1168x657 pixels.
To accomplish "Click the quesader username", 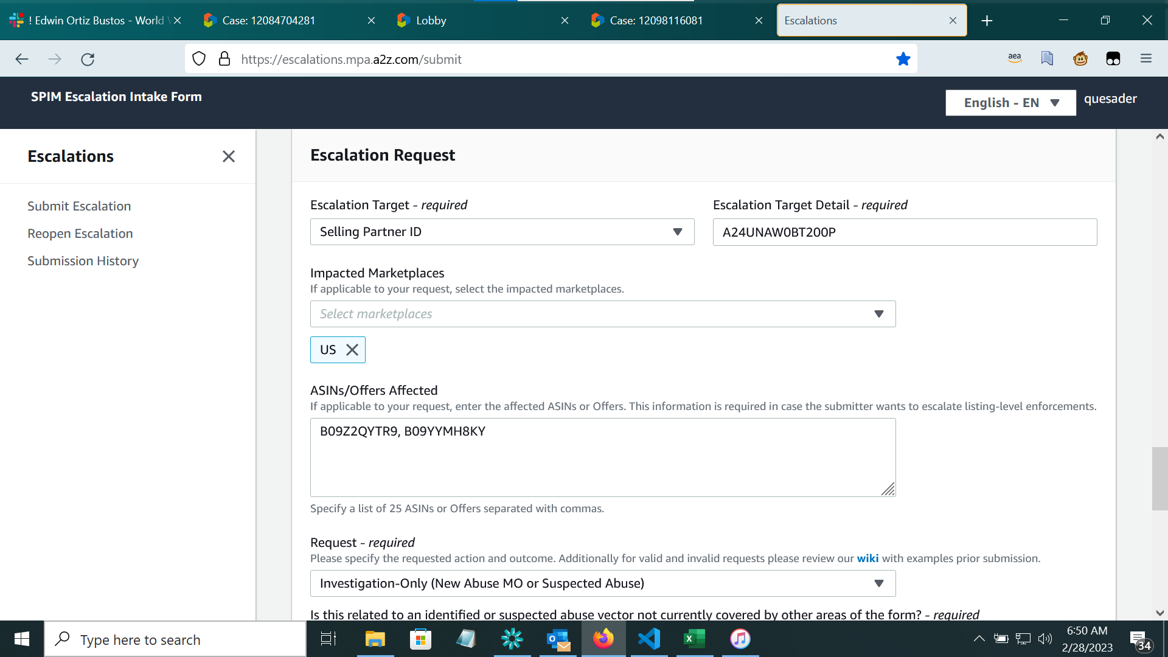I will (1110, 99).
